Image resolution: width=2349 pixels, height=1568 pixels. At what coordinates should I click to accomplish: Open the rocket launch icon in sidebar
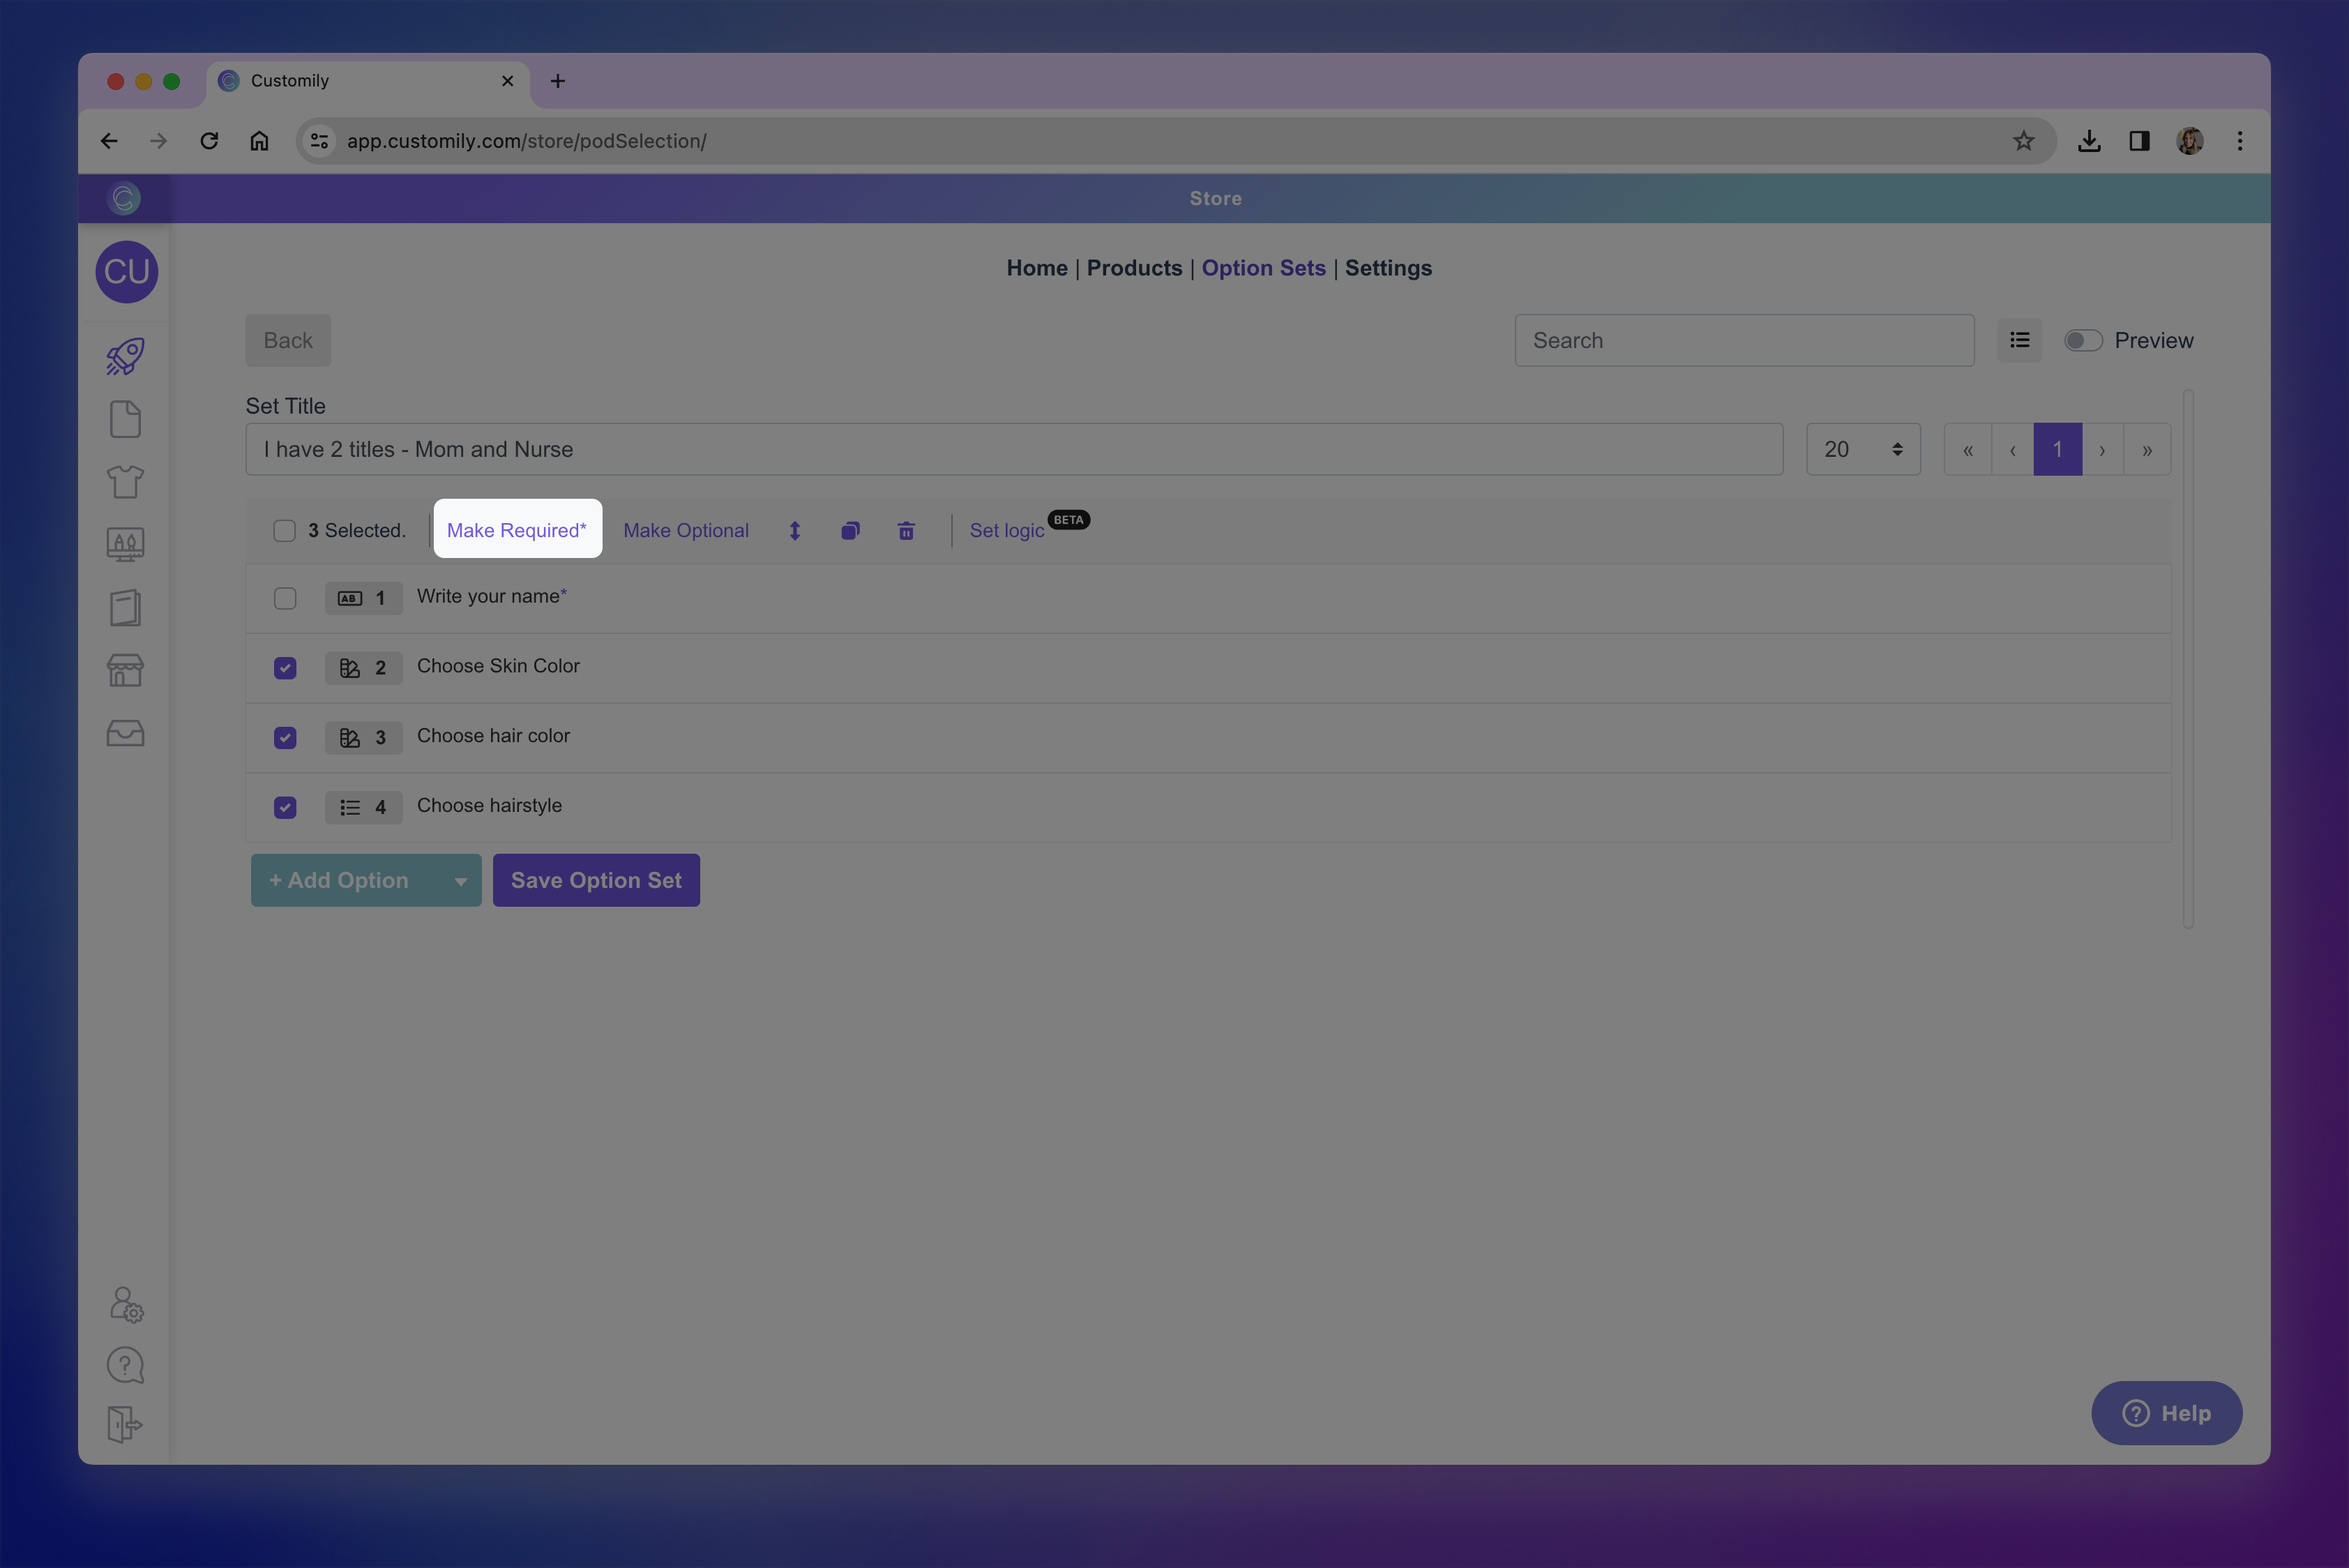tap(125, 356)
